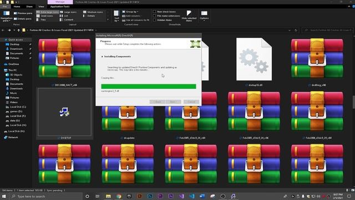Click the folder search box
The height and width of the screenshot is (200, 355).
coord(328,30)
